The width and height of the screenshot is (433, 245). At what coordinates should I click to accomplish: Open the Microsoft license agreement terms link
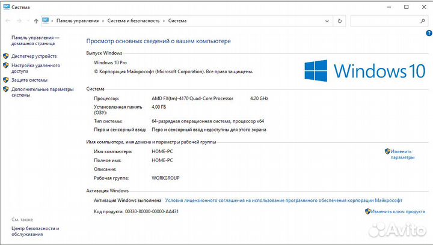pyautogui.click(x=284, y=201)
